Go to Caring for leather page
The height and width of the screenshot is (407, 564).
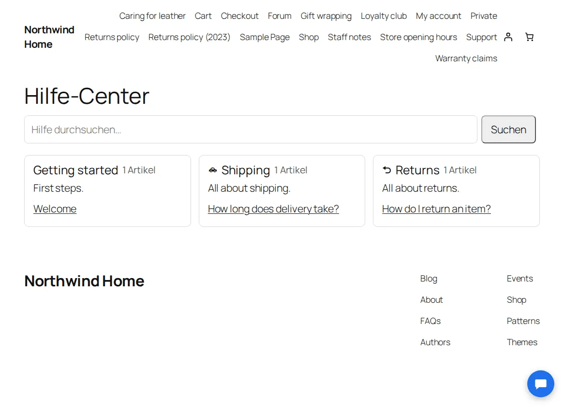152,16
